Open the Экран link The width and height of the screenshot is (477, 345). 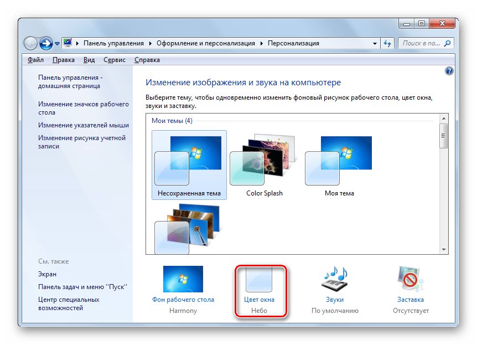click(47, 274)
